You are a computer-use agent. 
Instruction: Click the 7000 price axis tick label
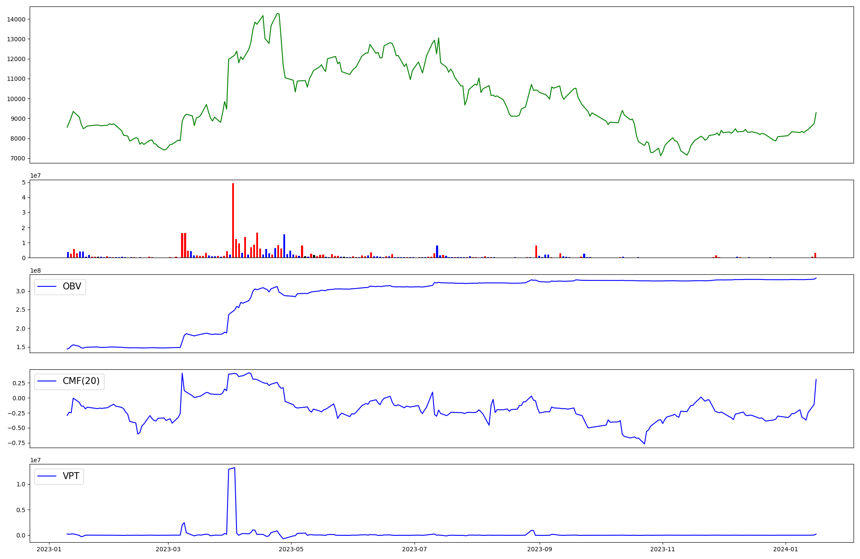tap(18, 159)
